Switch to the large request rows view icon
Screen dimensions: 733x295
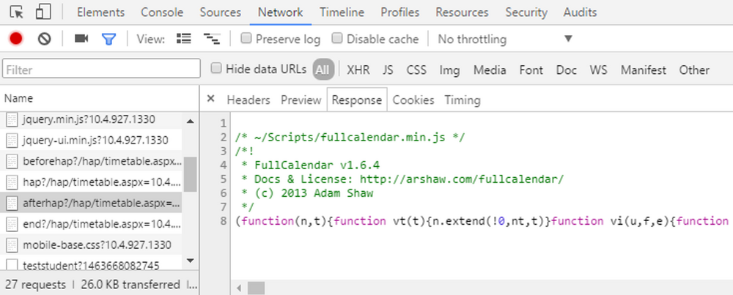[x=184, y=39]
